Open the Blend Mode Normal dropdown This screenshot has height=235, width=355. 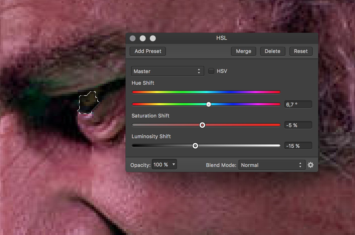tap(272, 165)
